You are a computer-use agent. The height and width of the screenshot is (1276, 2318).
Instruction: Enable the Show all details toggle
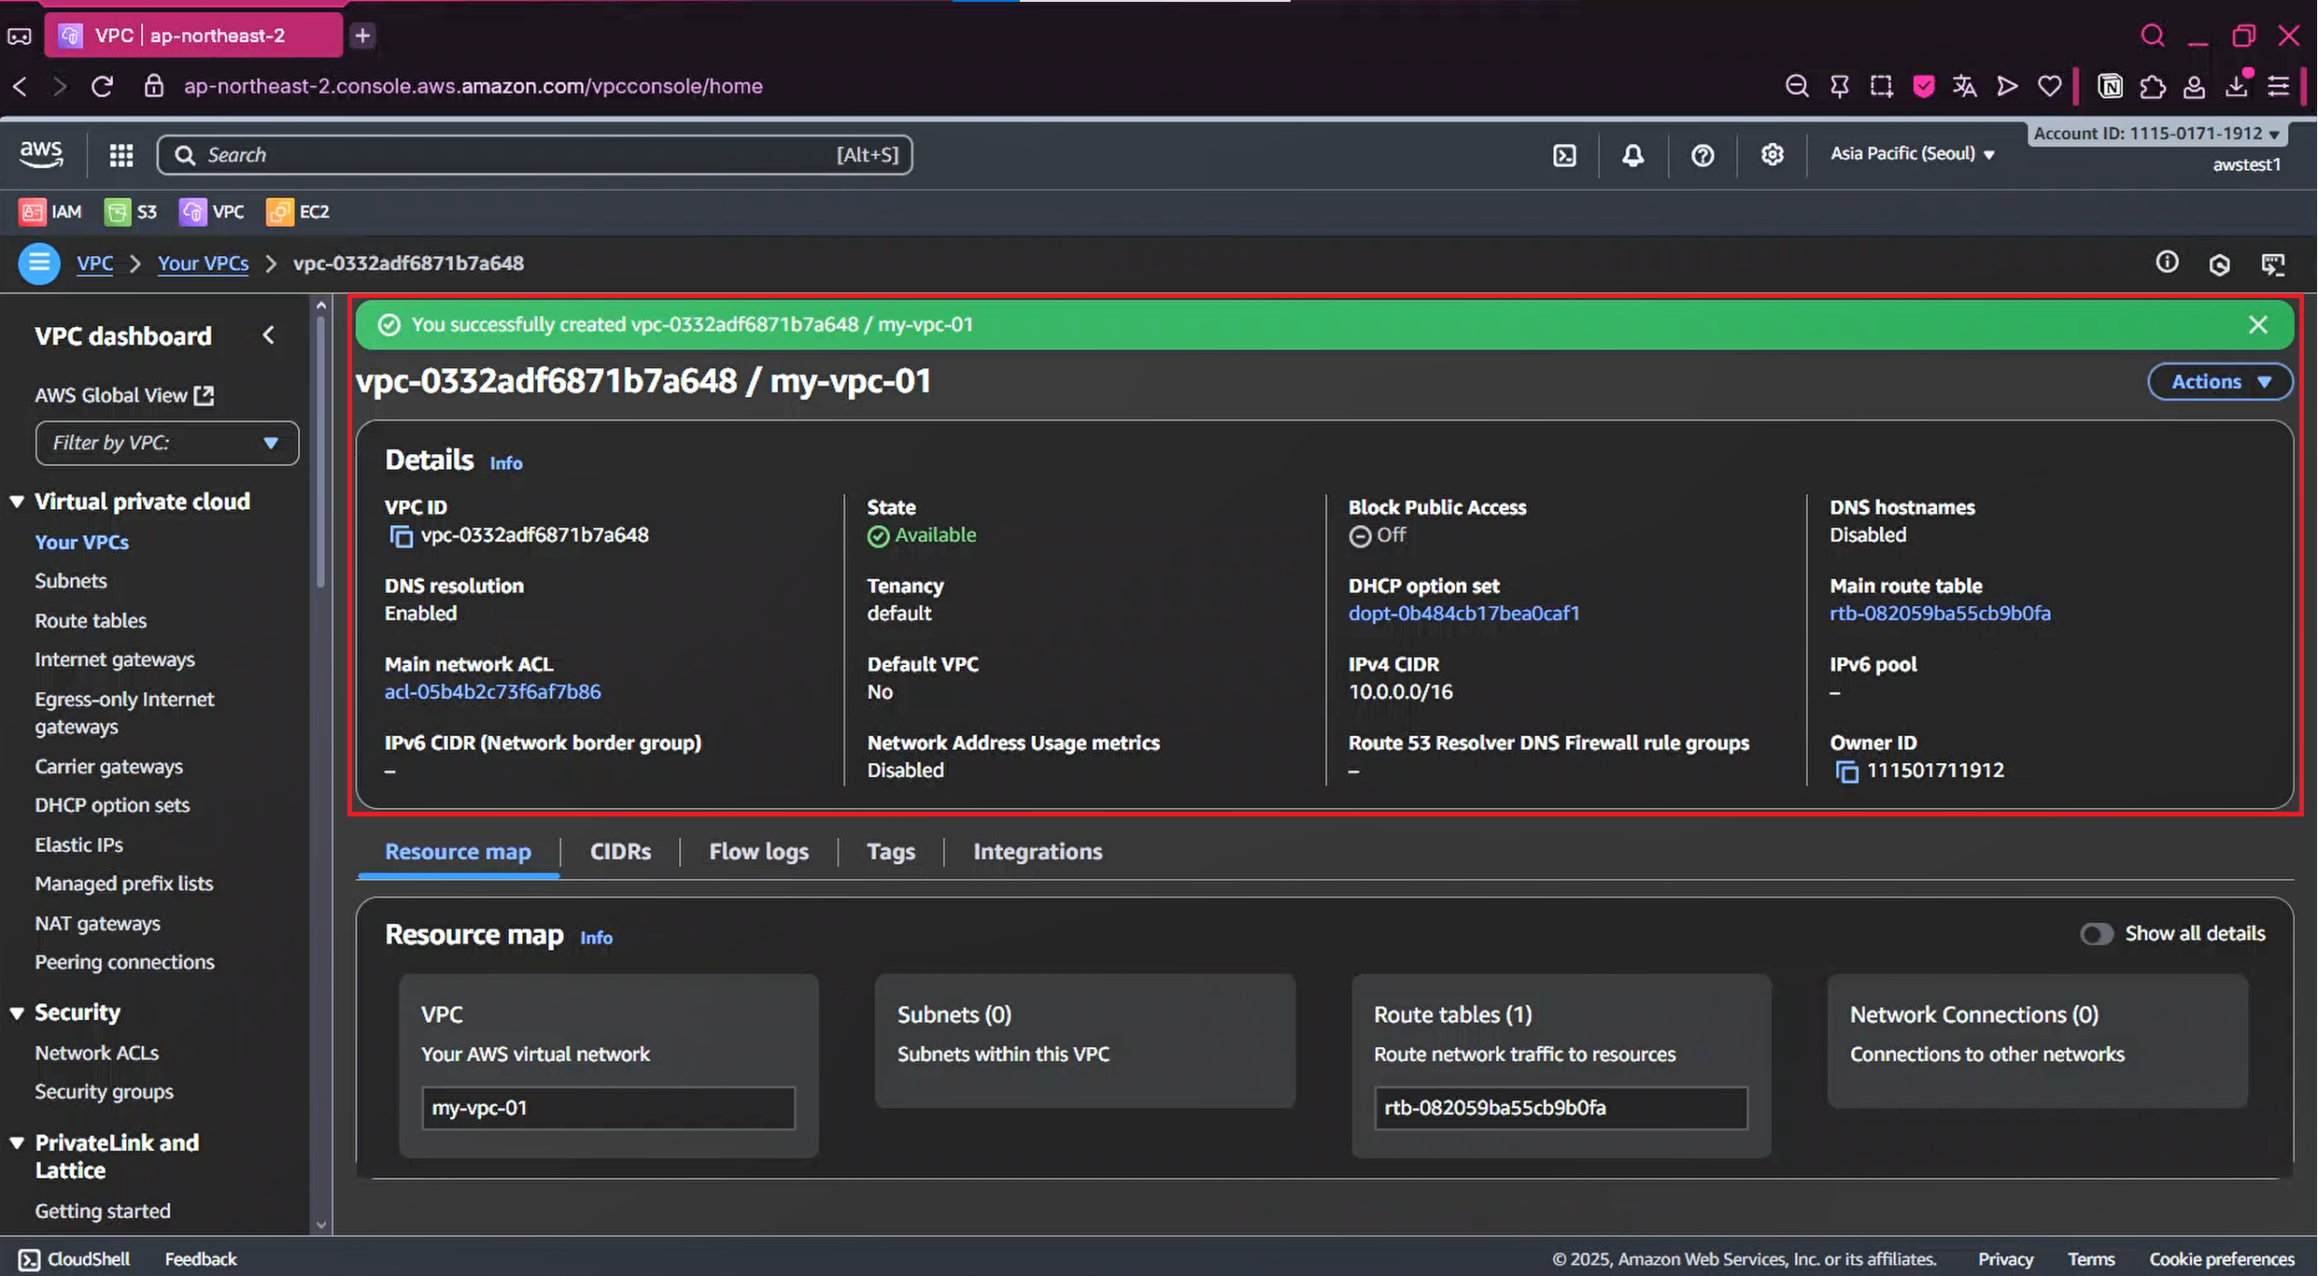[x=2096, y=934]
